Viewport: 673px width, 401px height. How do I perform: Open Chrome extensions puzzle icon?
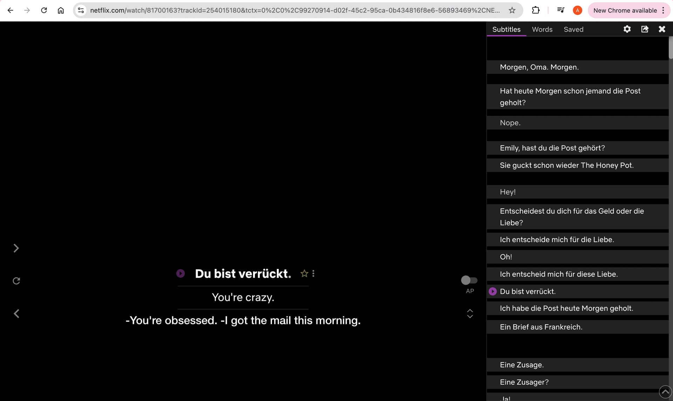point(535,11)
